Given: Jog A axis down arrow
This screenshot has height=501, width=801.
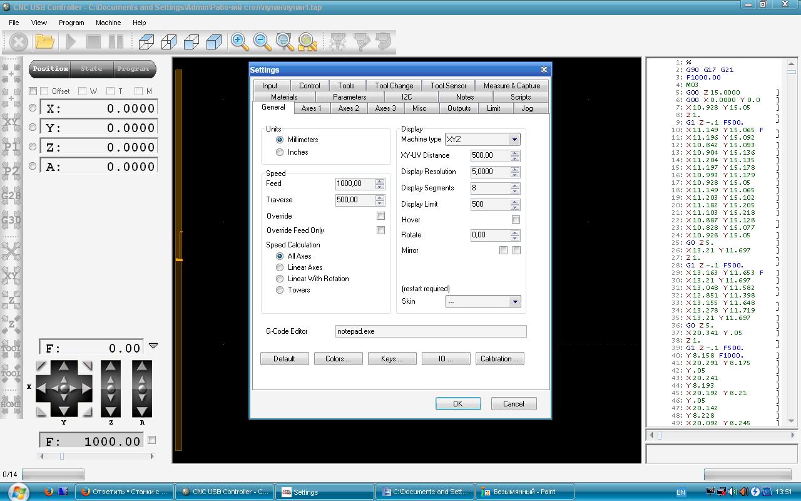Looking at the screenshot, I should click(142, 411).
